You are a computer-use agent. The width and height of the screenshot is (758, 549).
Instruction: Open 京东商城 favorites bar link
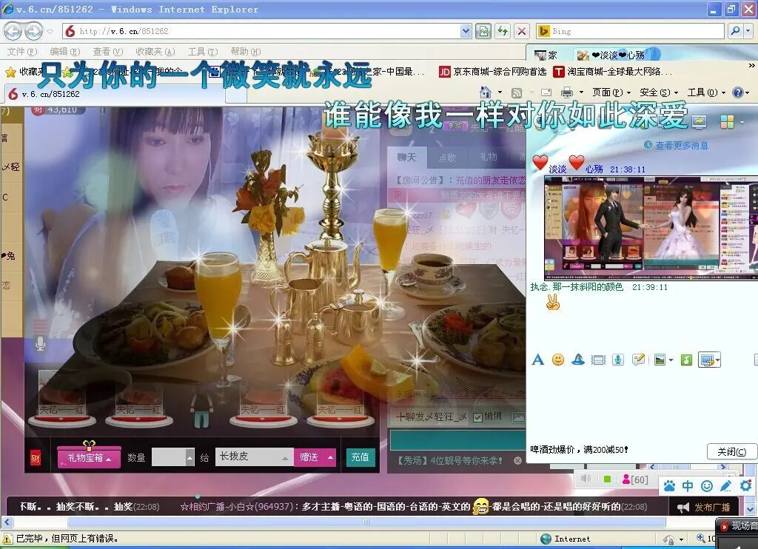[x=492, y=72]
